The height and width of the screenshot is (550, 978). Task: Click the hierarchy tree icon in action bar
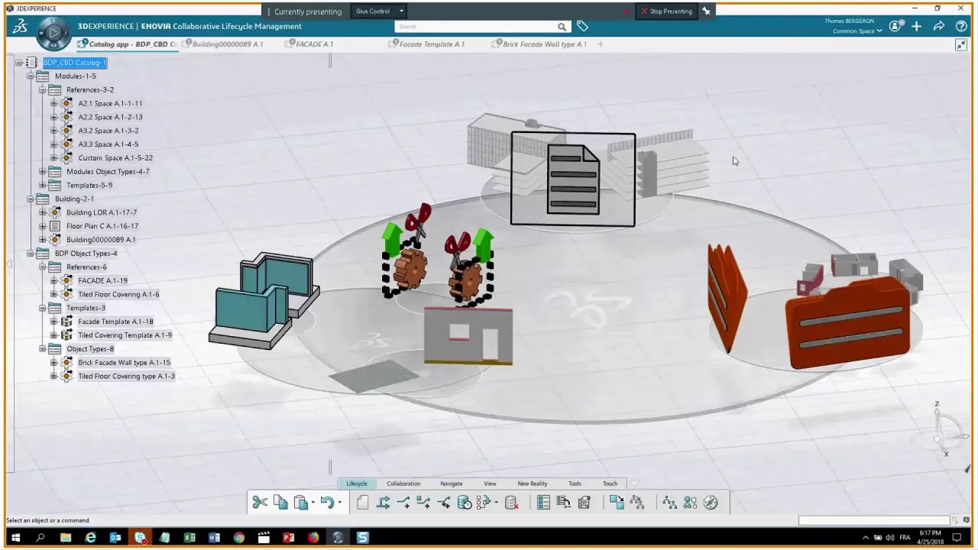[669, 503]
